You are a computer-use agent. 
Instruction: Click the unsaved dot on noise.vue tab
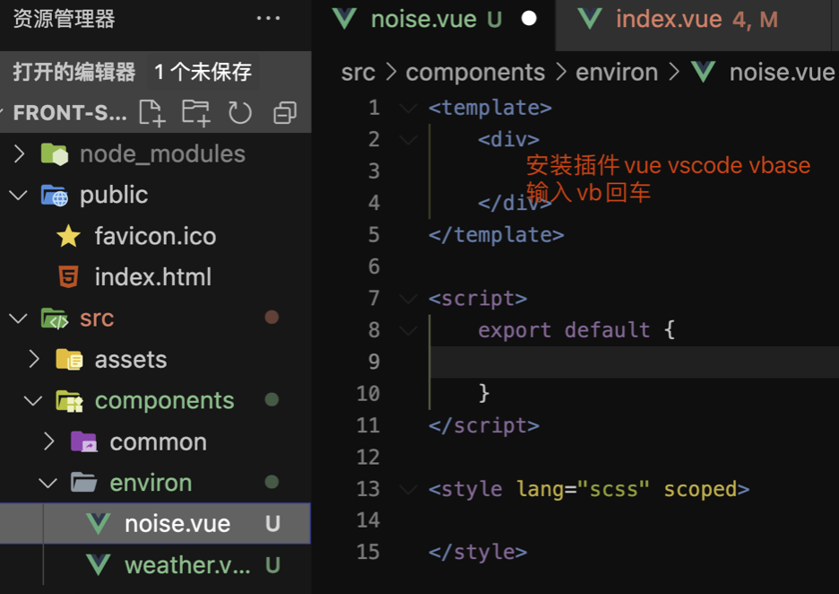click(529, 18)
